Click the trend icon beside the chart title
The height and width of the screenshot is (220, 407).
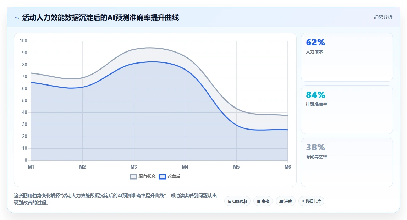pos(17,18)
